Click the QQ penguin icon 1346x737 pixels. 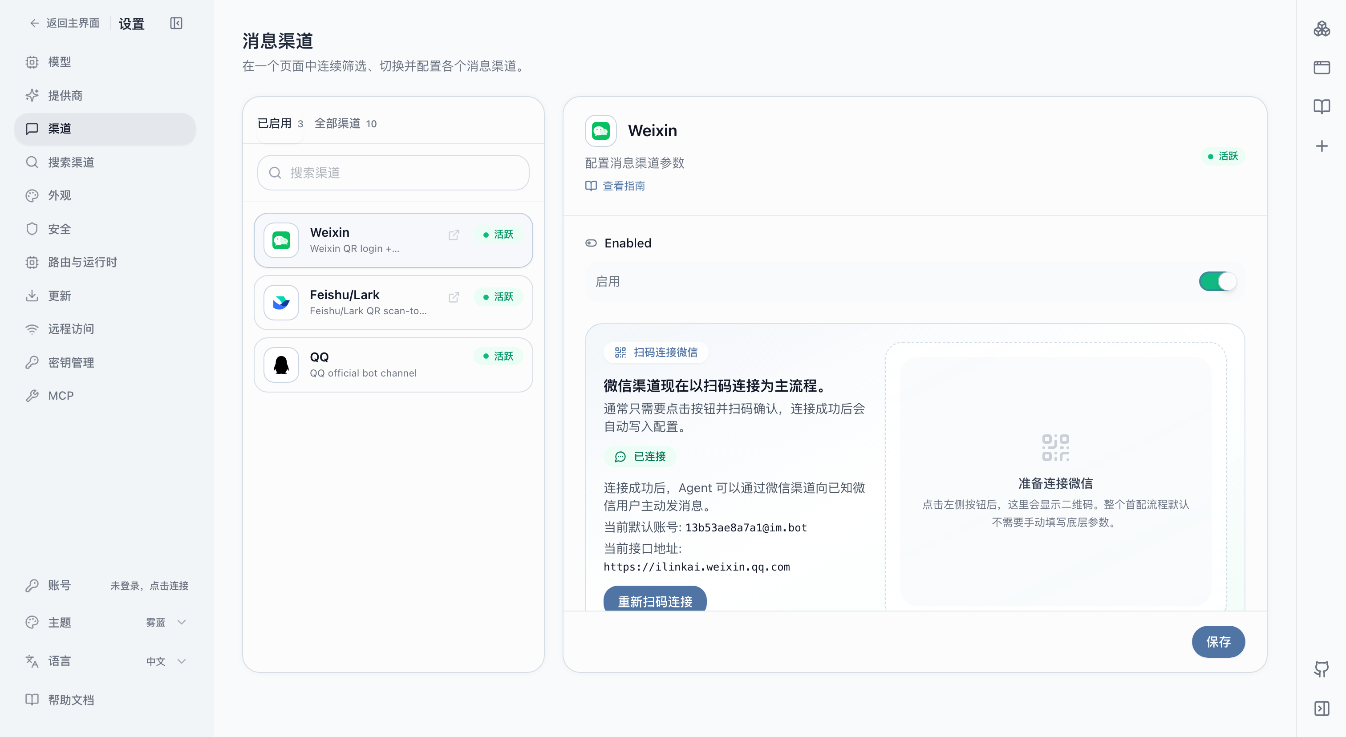(281, 364)
